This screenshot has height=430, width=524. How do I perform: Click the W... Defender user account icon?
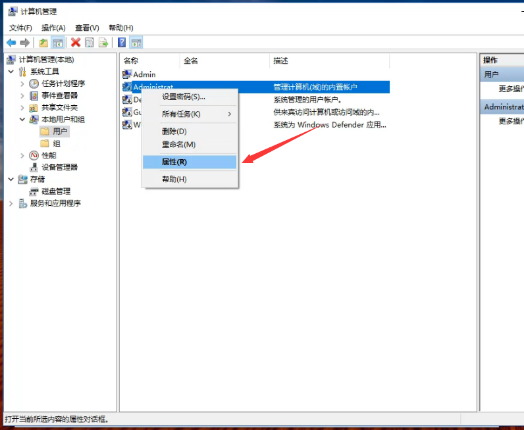click(x=127, y=125)
